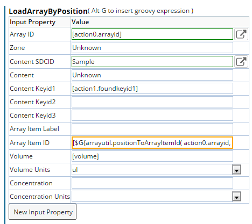
Task: Click the New Input Property button
Action: [43, 212]
